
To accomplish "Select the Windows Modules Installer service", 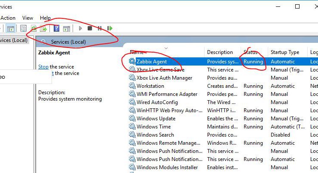I will [x=167, y=167].
